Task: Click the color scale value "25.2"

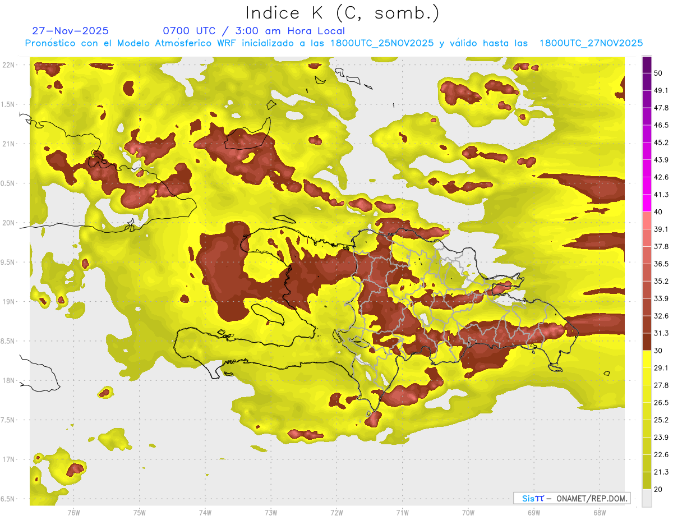Action: point(661,420)
